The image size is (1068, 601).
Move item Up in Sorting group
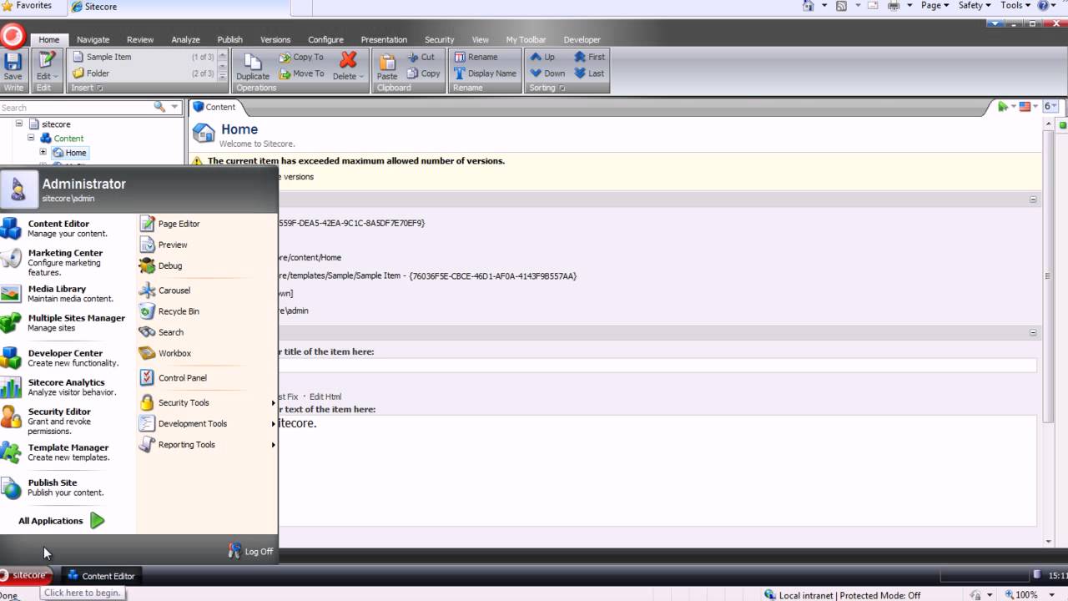tap(542, 57)
